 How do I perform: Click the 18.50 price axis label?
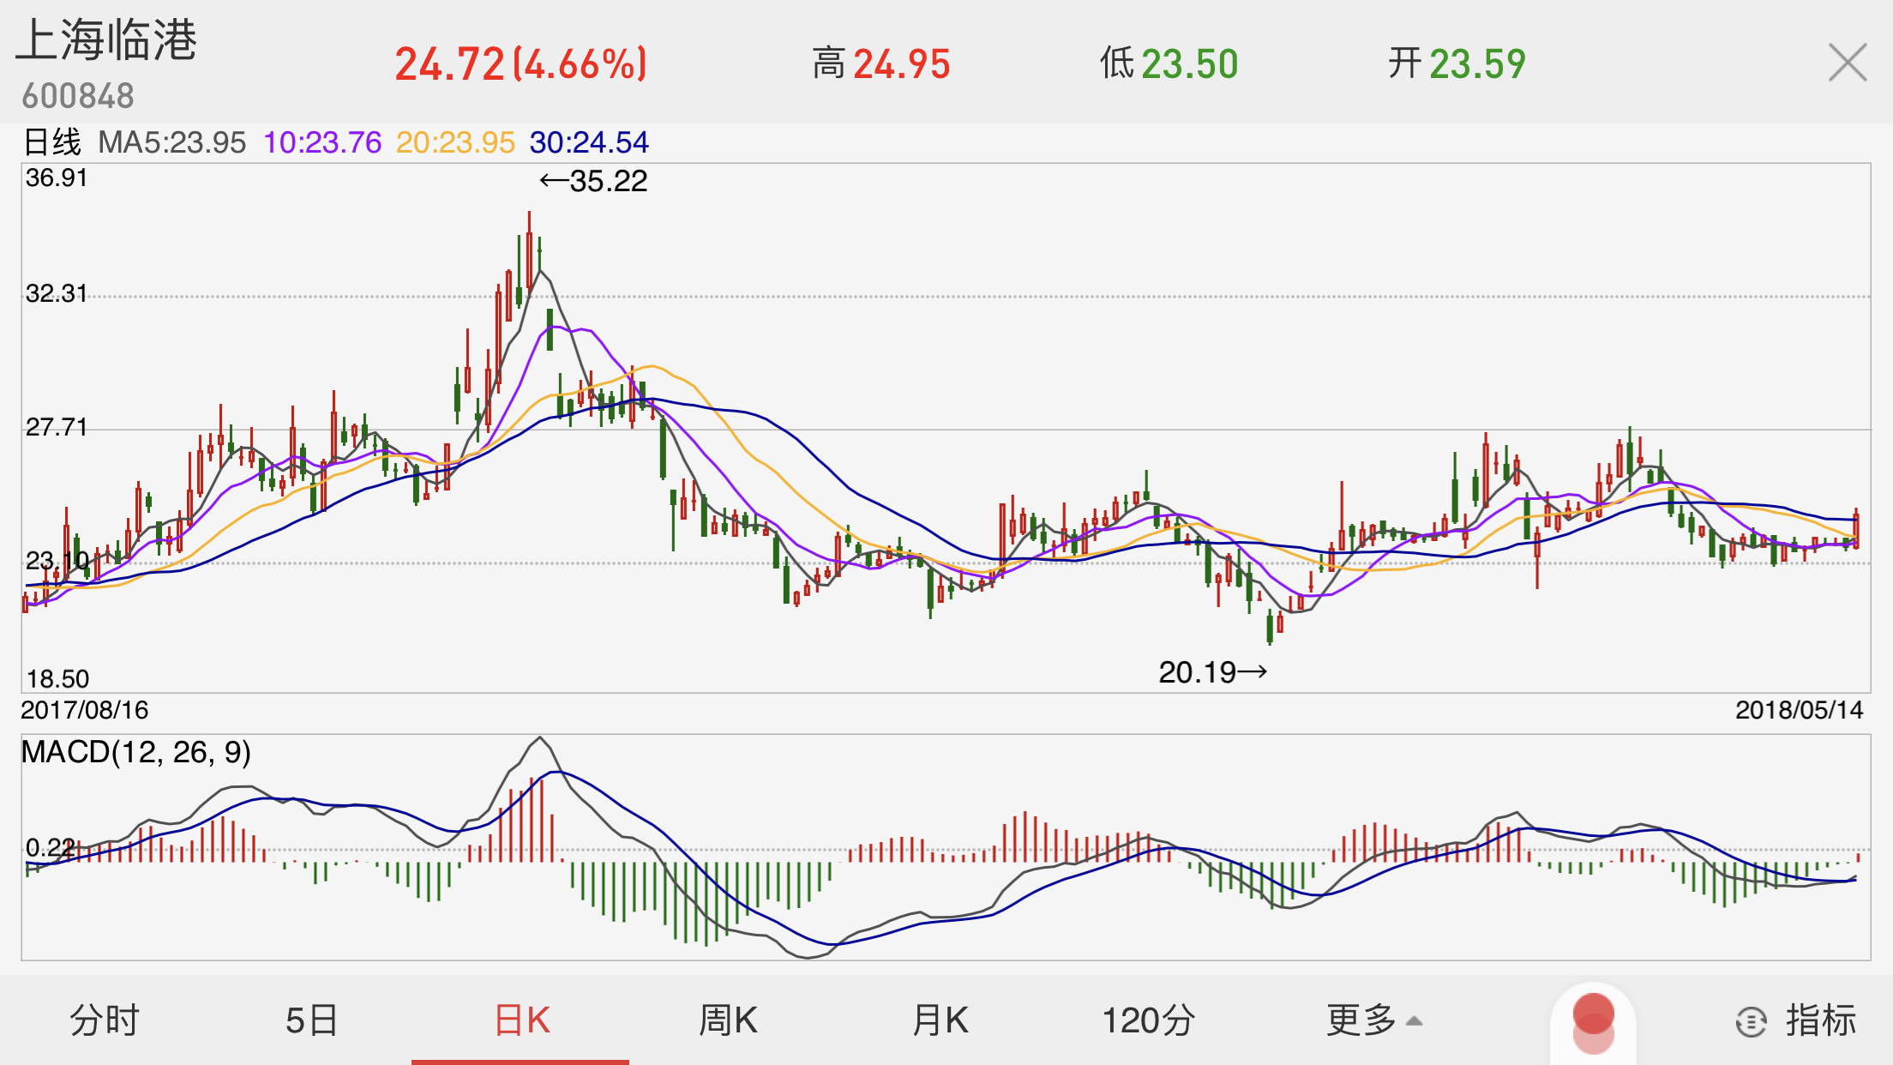(x=57, y=678)
